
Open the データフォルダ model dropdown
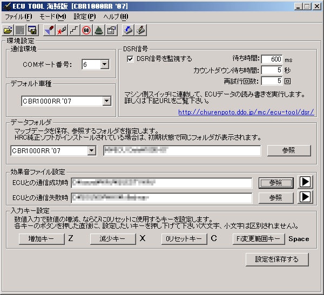(92, 150)
